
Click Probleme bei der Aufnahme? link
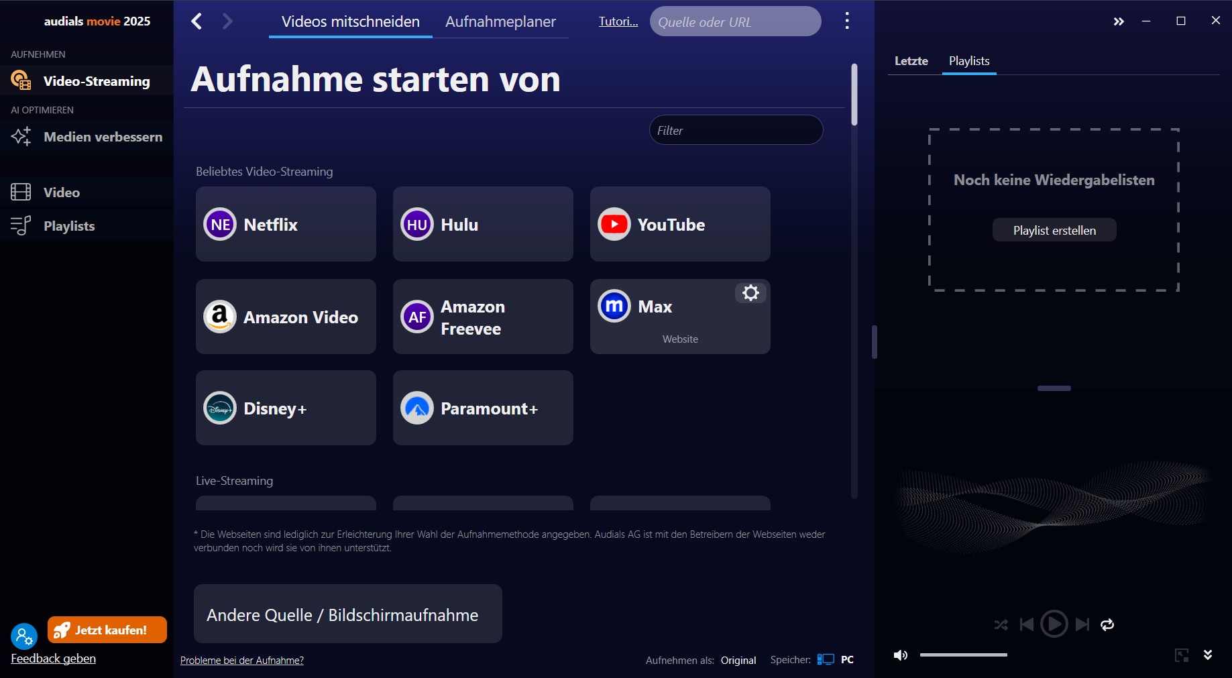click(x=242, y=661)
